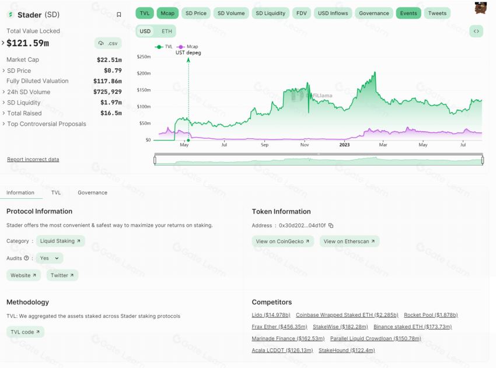
Task: Enable the USD Inflows chart metric
Action: click(333, 13)
